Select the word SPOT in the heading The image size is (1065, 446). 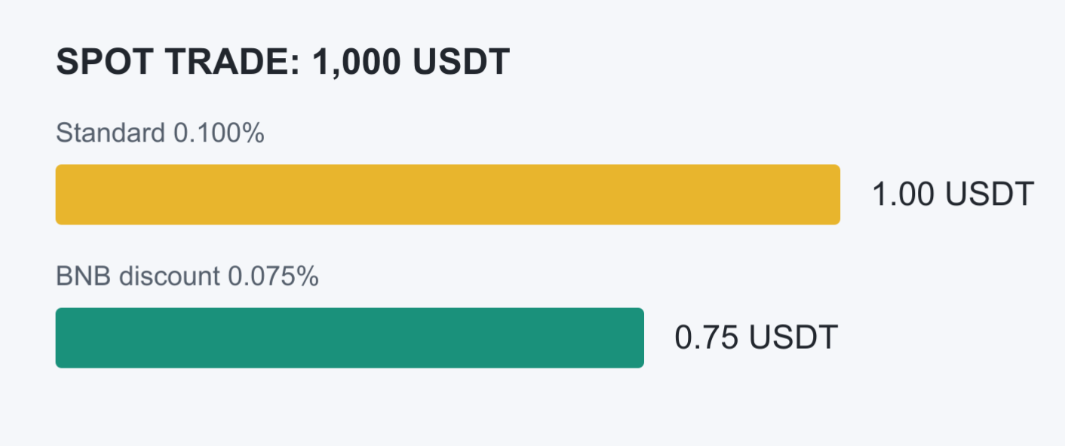coord(105,63)
